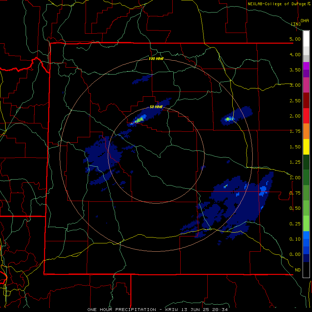Pick the black ND legend swatch

[x=306, y=270]
